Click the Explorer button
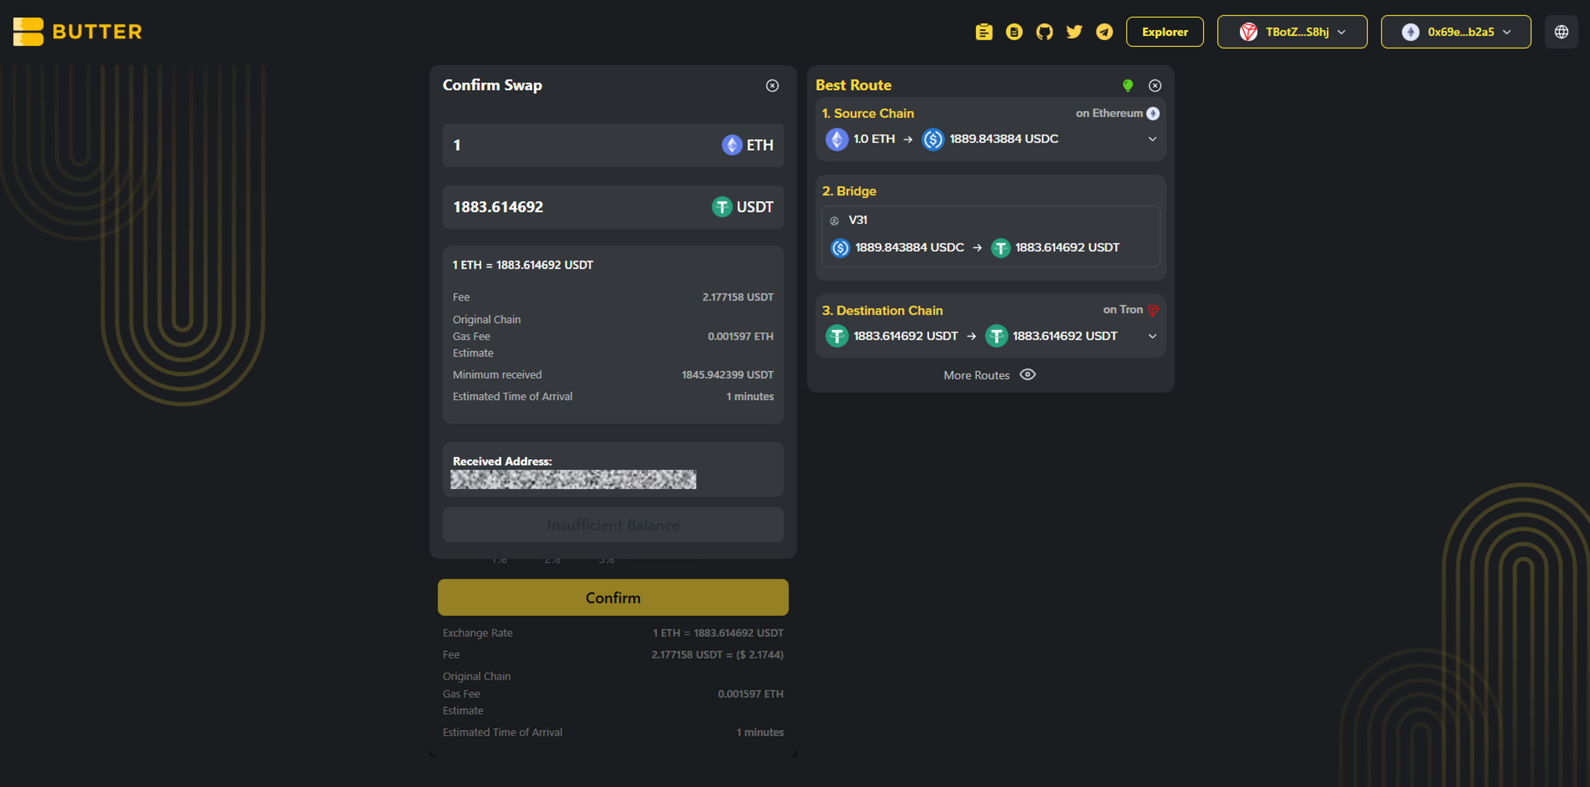 pyautogui.click(x=1165, y=31)
